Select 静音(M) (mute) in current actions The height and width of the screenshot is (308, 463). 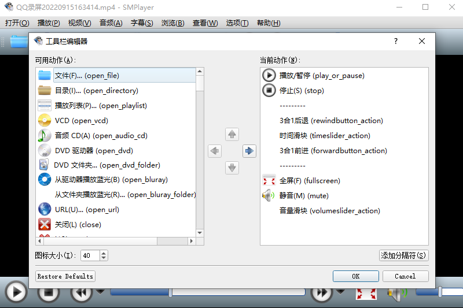click(304, 196)
